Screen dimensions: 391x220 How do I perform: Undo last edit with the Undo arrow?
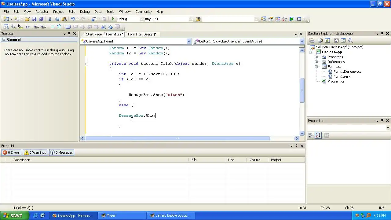coord(73,19)
